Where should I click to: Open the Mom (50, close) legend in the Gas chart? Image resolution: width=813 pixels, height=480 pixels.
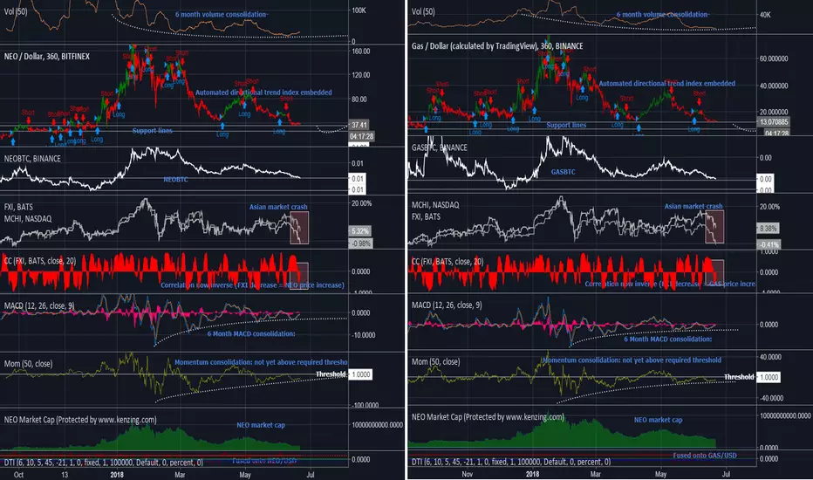(x=435, y=361)
